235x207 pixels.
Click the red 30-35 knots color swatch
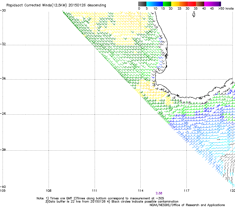point(192,4)
